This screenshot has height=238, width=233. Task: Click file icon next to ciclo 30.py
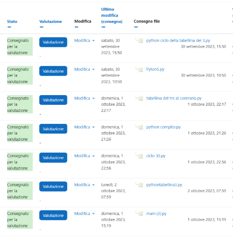pyautogui.click(x=141, y=156)
